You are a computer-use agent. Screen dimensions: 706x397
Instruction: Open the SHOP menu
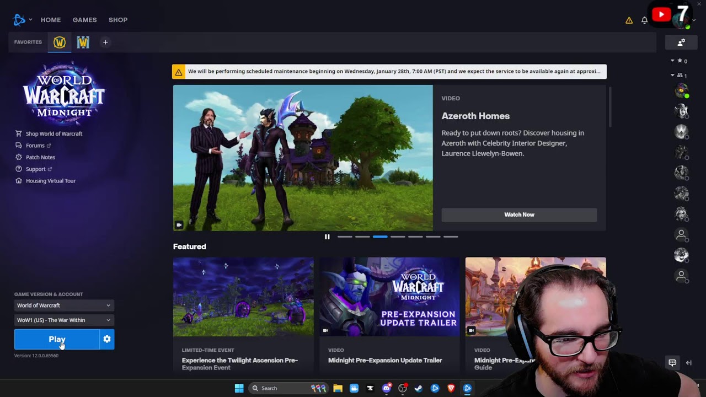coord(118,20)
